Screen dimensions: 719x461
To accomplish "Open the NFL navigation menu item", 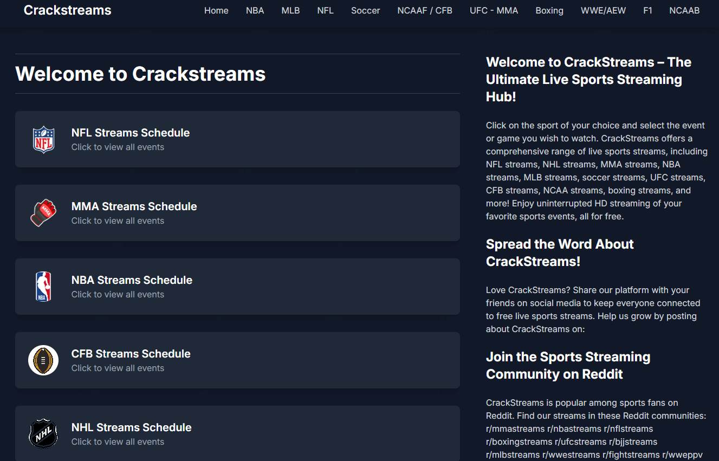I will [326, 10].
